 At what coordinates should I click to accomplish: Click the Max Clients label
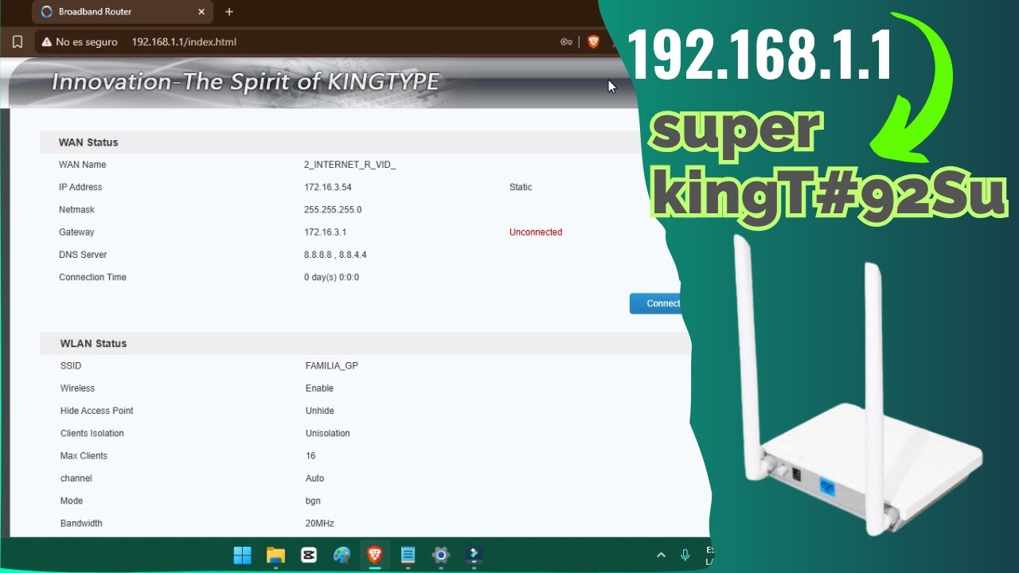coord(84,456)
